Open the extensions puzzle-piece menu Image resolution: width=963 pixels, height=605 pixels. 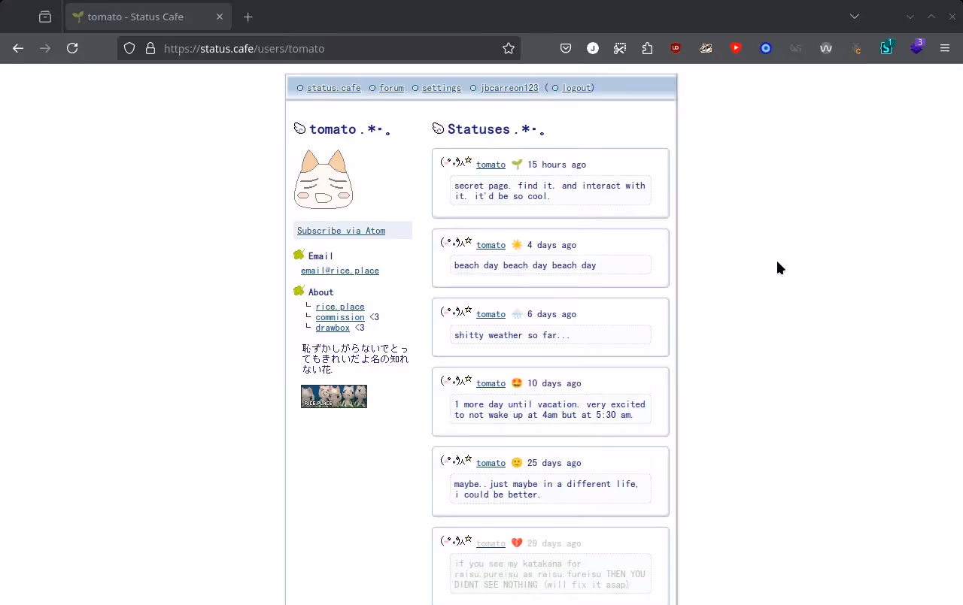coord(647,48)
